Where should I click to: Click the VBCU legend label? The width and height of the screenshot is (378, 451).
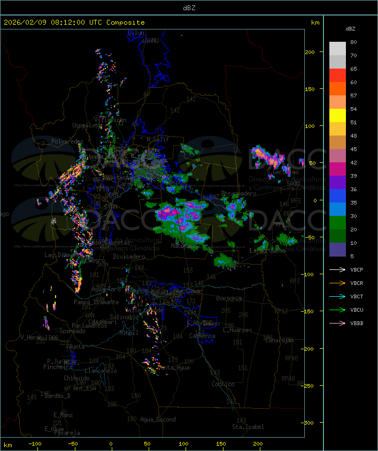pos(357,310)
